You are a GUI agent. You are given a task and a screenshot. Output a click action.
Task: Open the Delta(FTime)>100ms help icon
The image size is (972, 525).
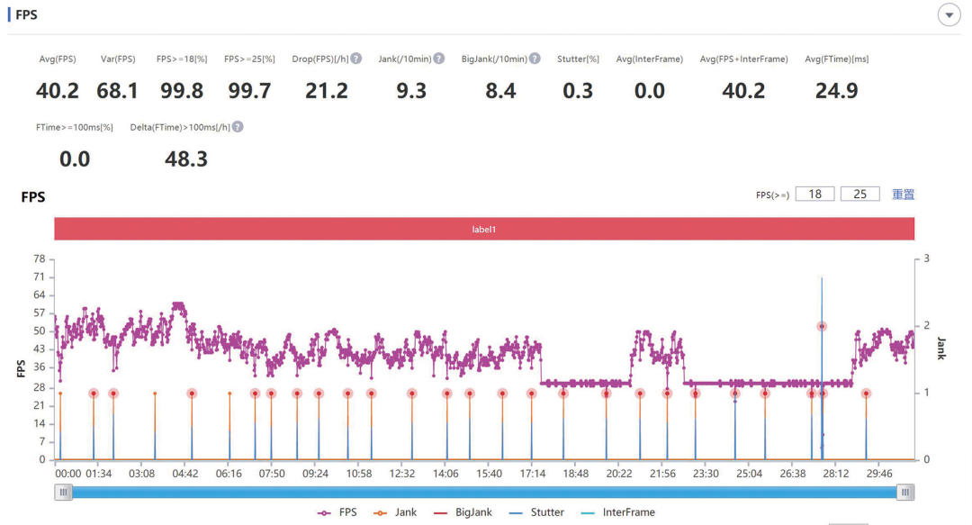coord(238,127)
